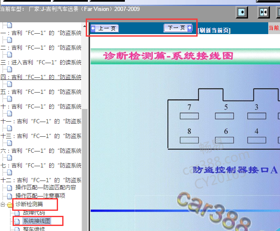Open the 故障代码 tree item
Screen dimensions: 280x231
pyautogui.click(x=34, y=212)
